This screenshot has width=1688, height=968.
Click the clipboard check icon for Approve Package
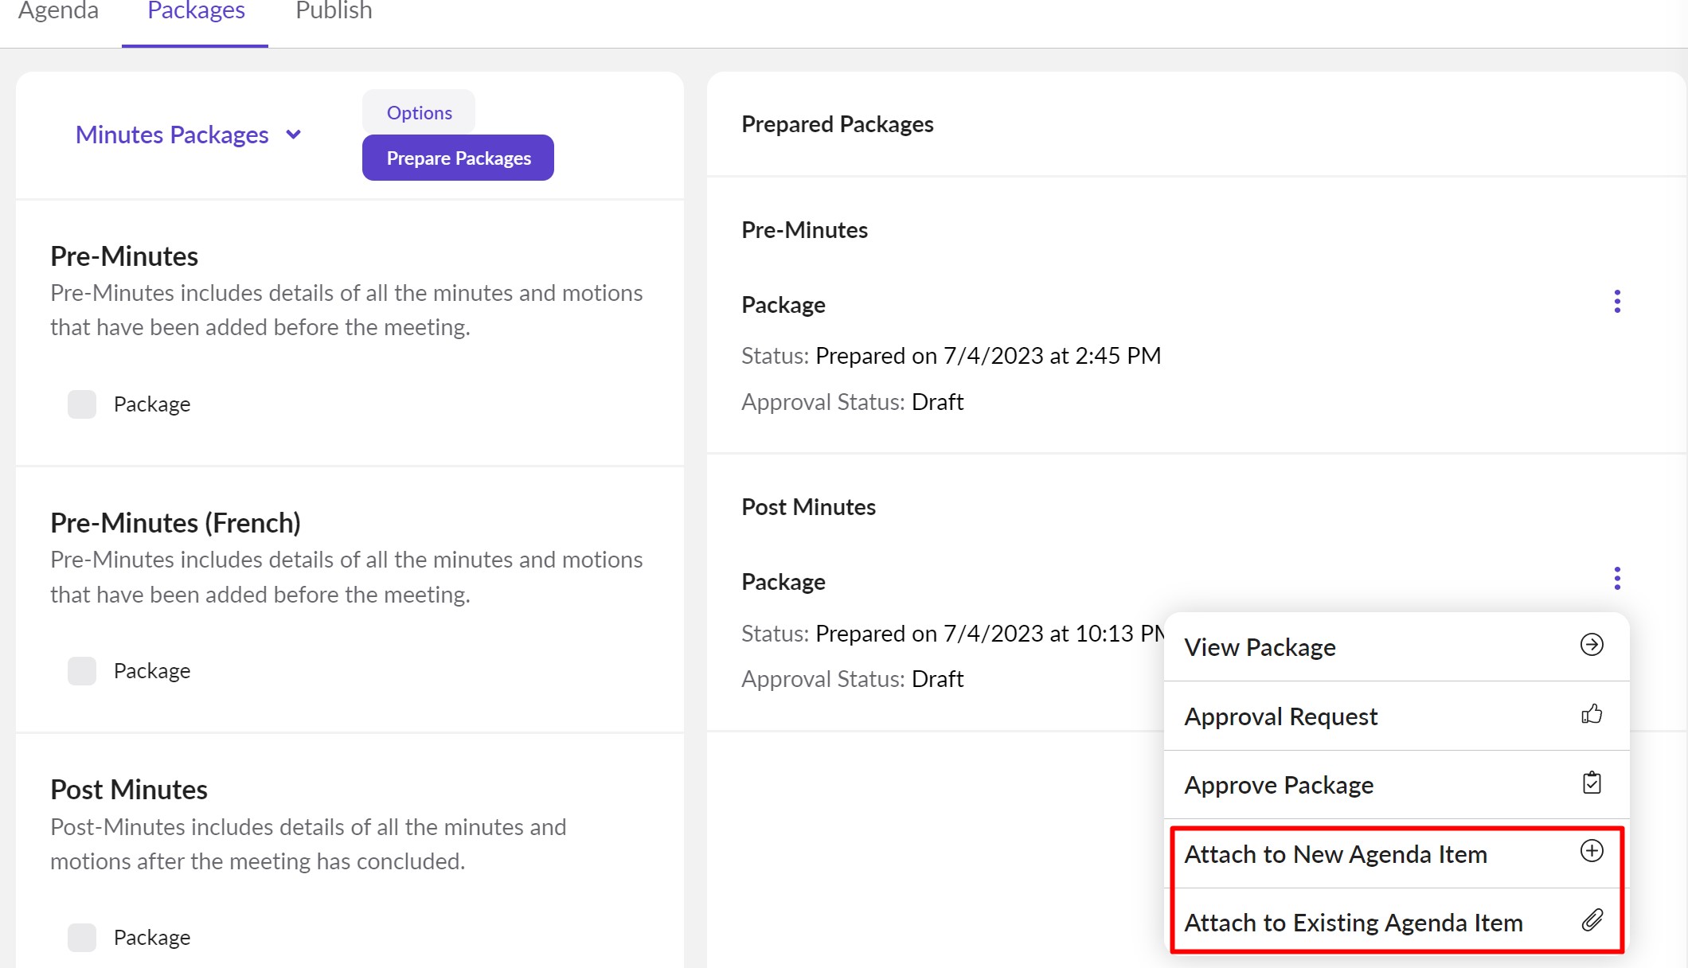pyautogui.click(x=1591, y=783)
